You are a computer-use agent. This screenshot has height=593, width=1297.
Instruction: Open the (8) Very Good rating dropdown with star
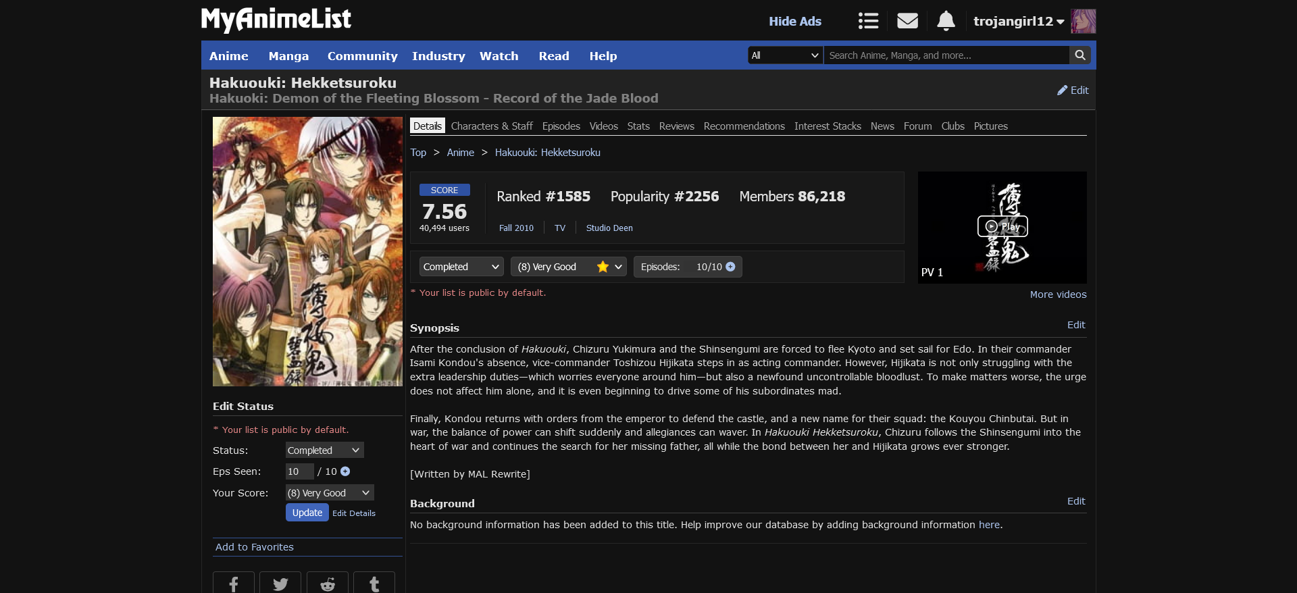568,267
